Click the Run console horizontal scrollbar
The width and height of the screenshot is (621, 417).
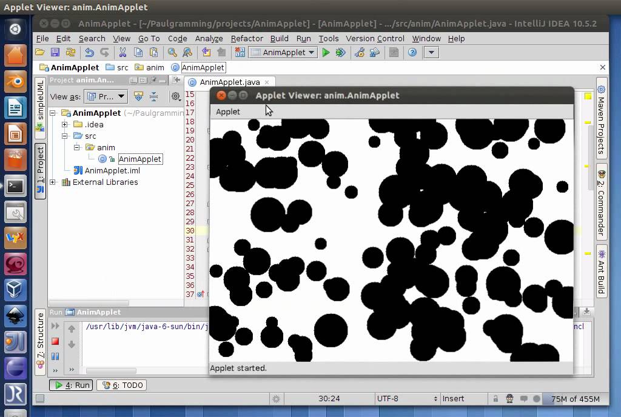pos(112,371)
